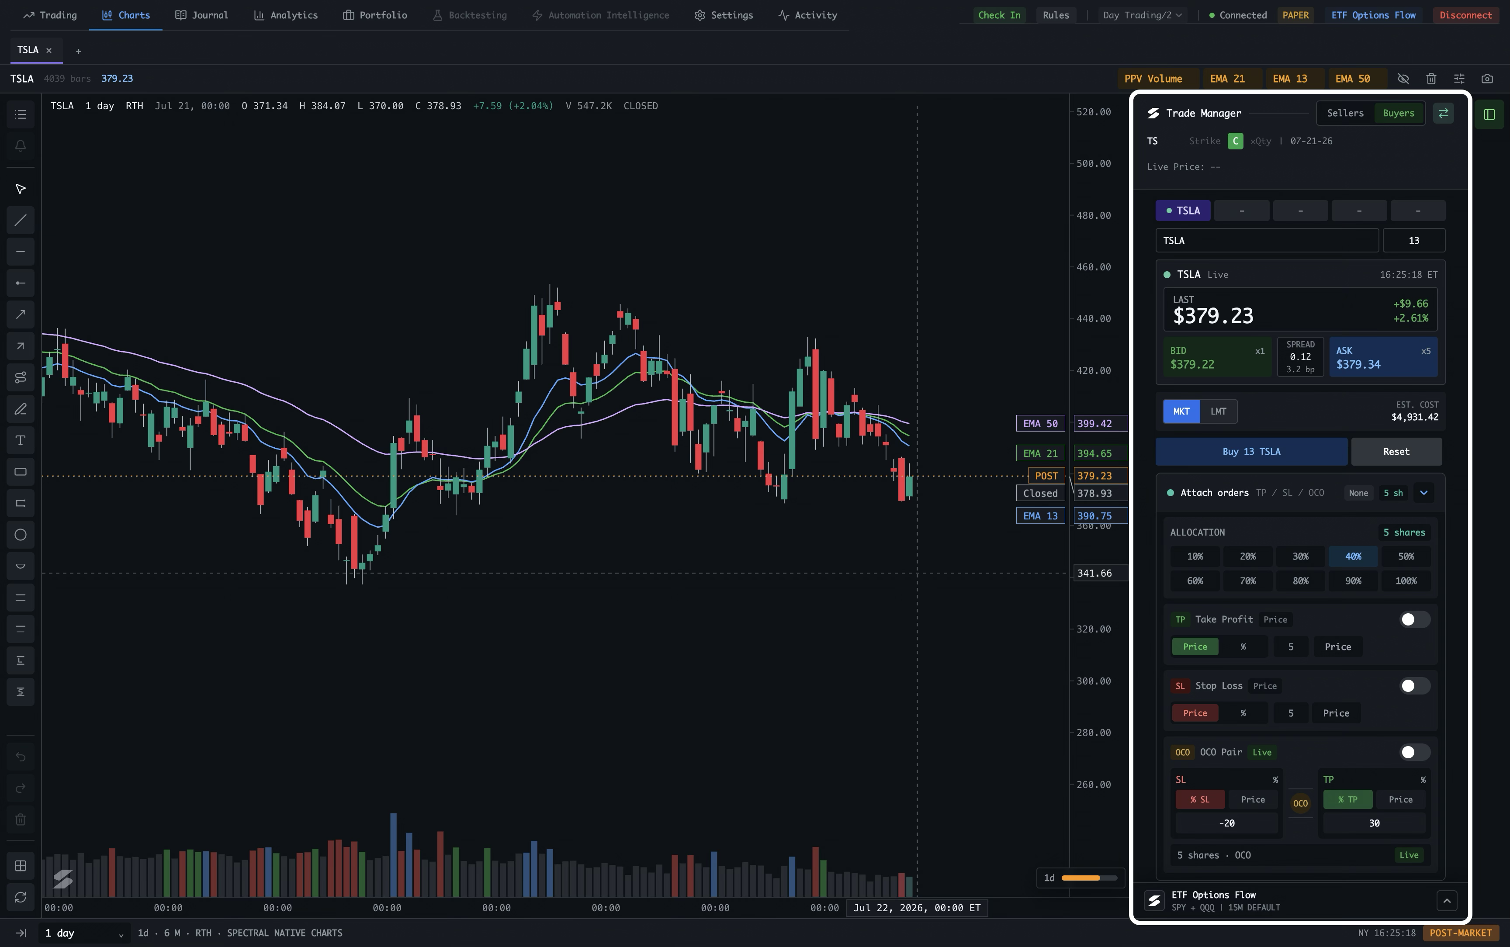Open alerts bell icon in left toolbar
Viewport: 1510px width, 947px height.
click(x=21, y=146)
